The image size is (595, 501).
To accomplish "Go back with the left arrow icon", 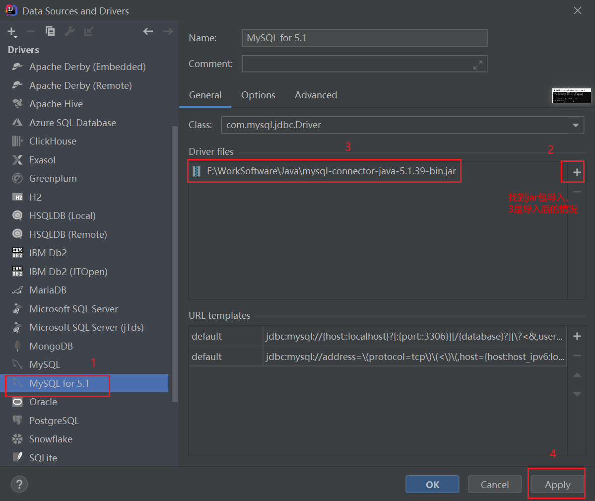I will click(148, 31).
